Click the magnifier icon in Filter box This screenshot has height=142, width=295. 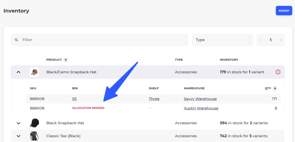tap(16, 40)
